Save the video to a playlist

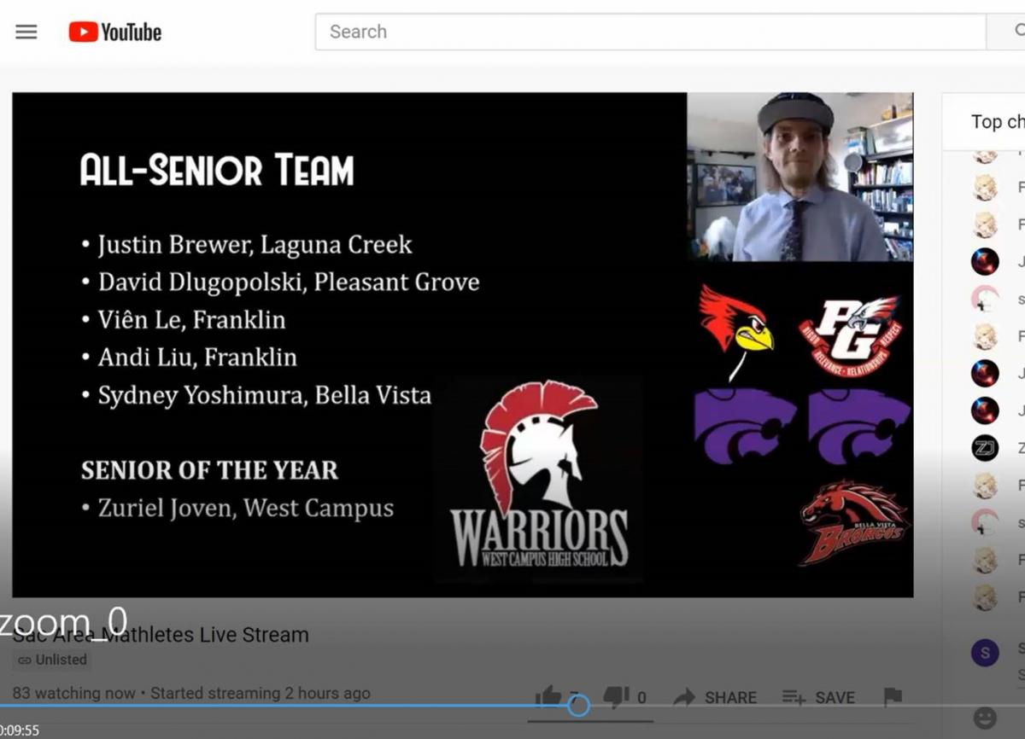coord(818,697)
